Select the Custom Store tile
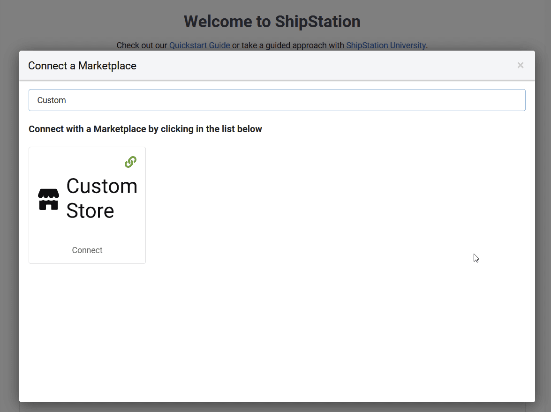 (x=87, y=205)
